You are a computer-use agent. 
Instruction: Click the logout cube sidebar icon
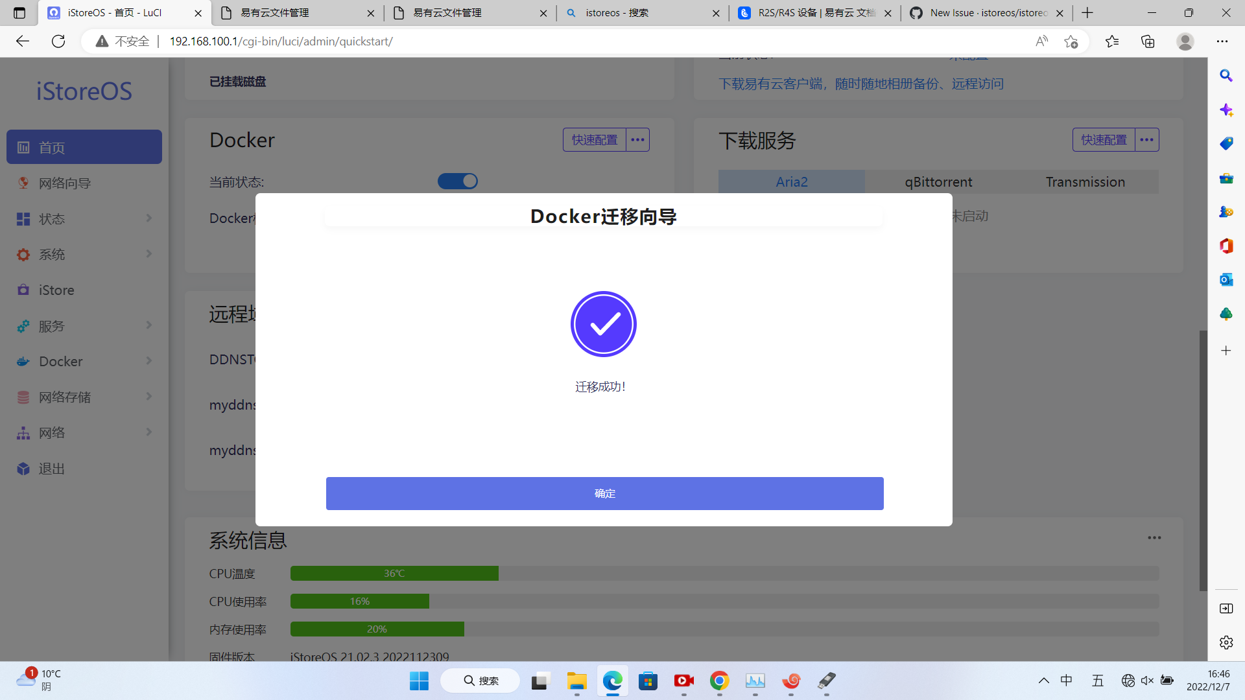pyautogui.click(x=23, y=468)
